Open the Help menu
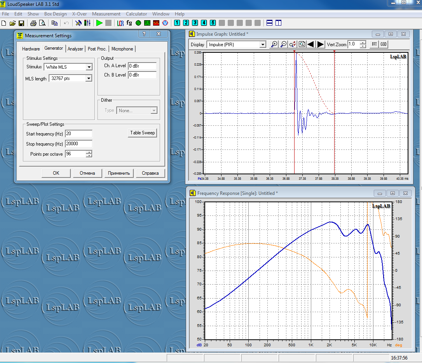 click(x=180, y=14)
